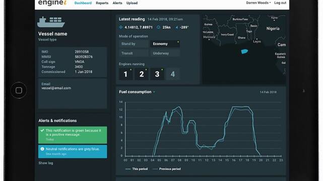Toggle engine 3 running tile
This screenshot has width=323, height=181.
click(157, 74)
